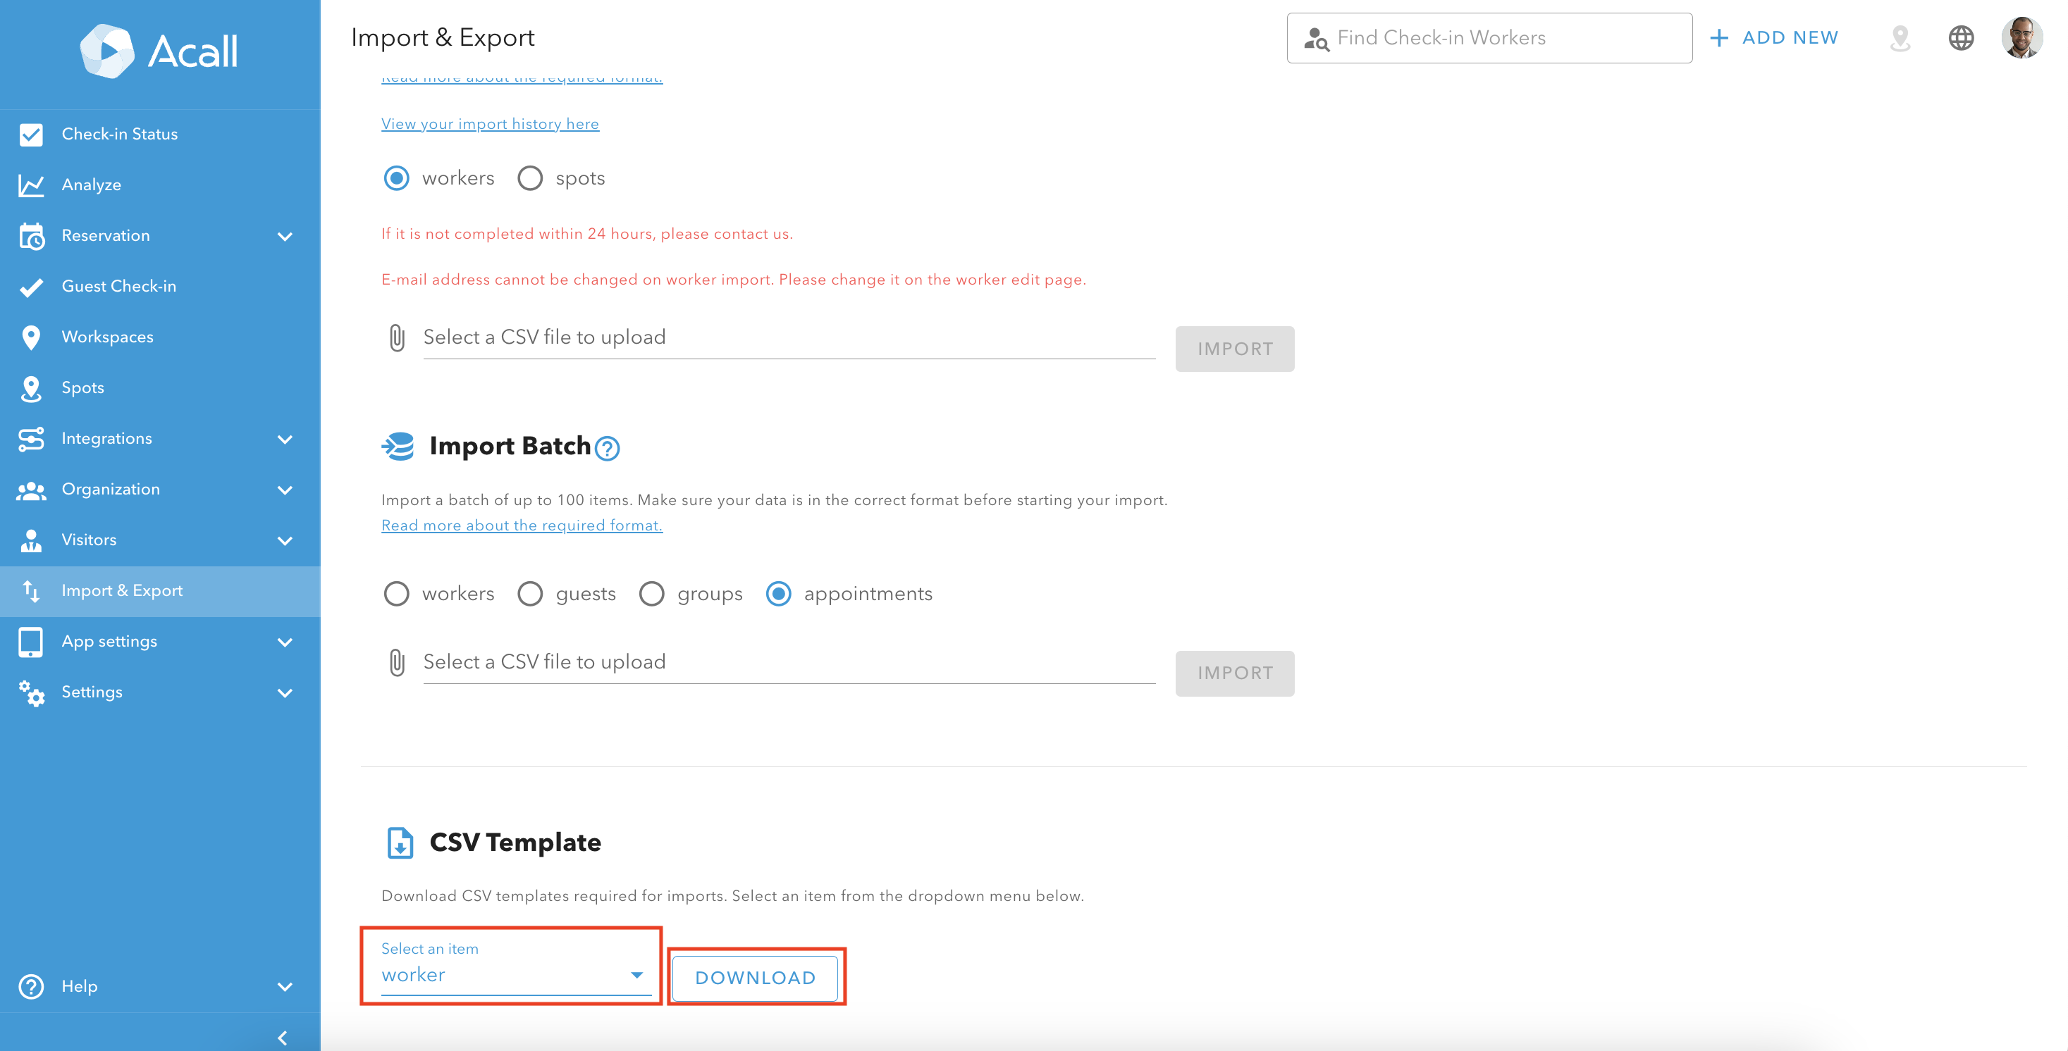2068x1051 pixels.
Task: Click the Download template button
Action: (x=755, y=977)
